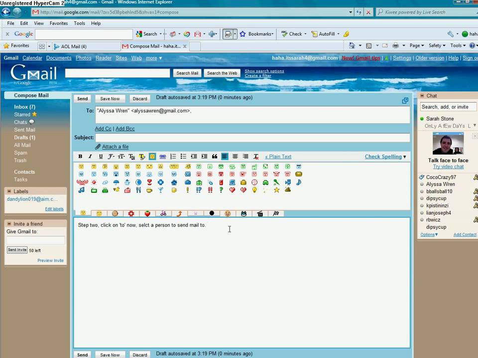Apply bulleted list formatting
The image size is (478, 358).
click(183, 157)
